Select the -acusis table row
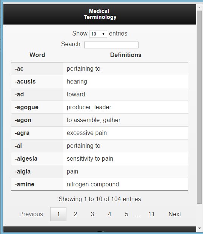 100,82
